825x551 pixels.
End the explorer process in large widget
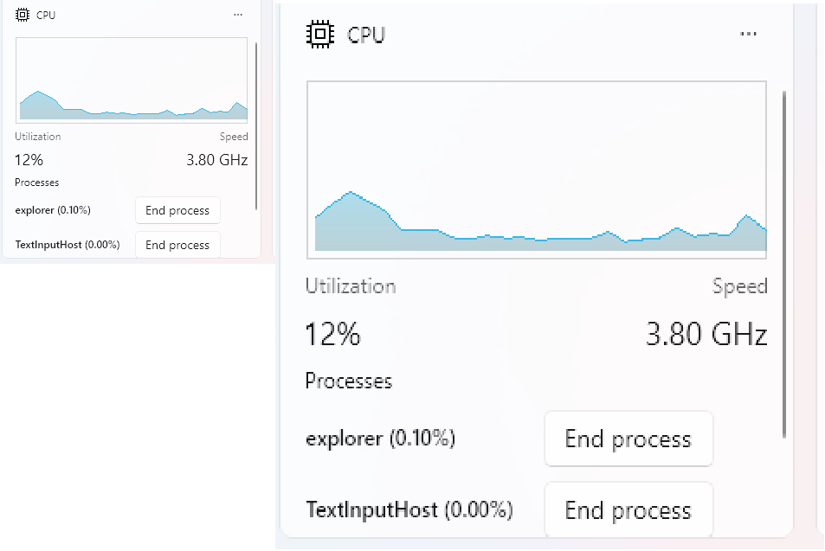(x=628, y=439)
